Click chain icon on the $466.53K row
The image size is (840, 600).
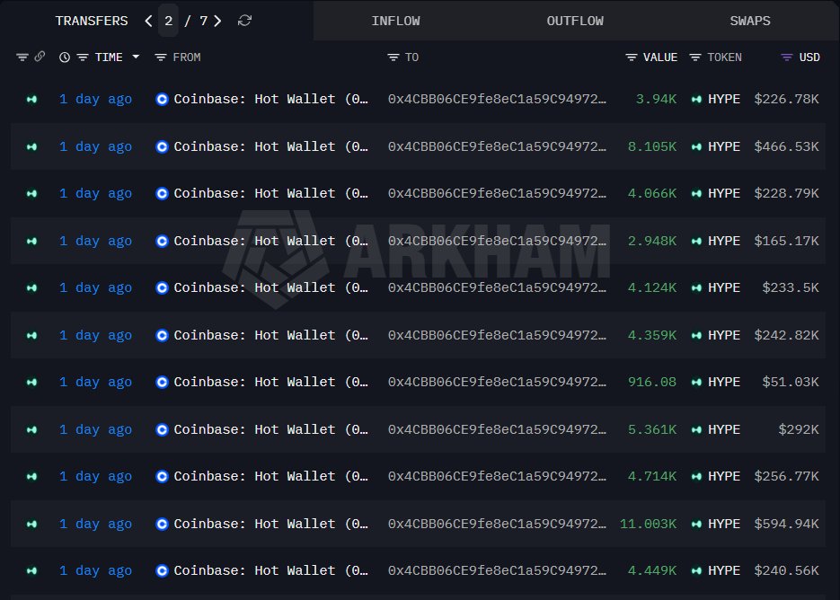(31, 146)
